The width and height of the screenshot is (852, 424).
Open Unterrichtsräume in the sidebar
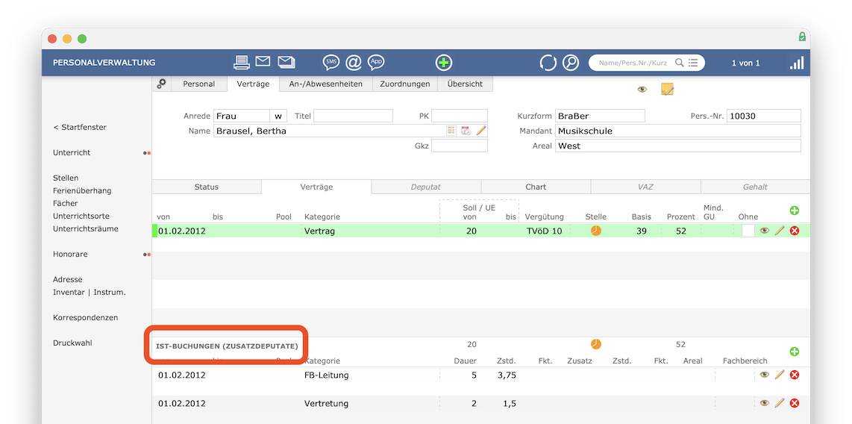[x=85, y=229]
